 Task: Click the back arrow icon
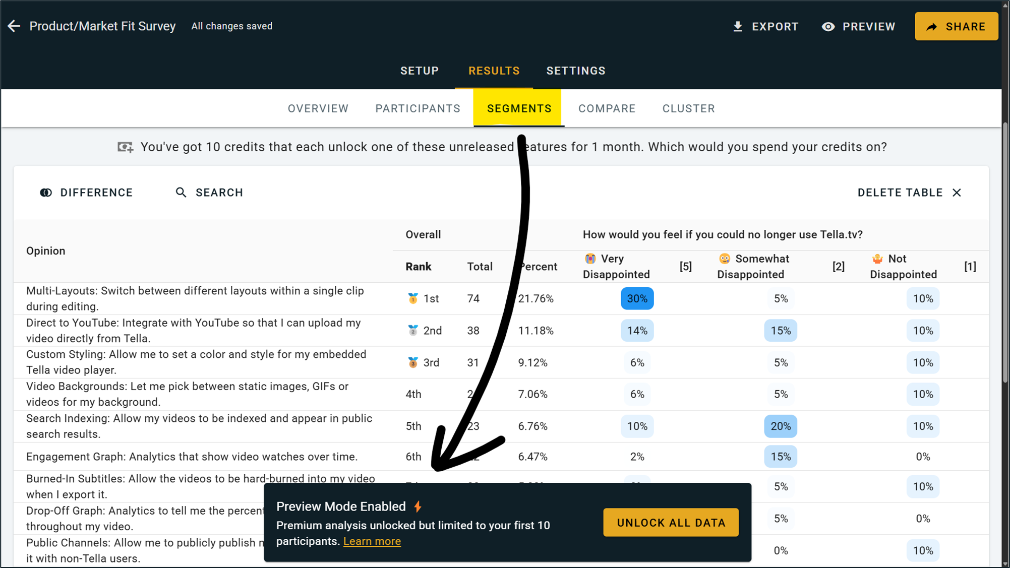(14, 26)
